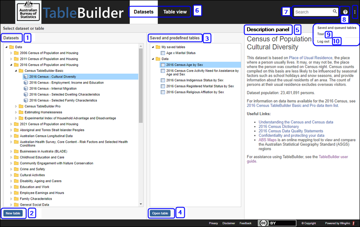Image resolution: width=360 pixels, height=227 pixels.
Task: Click folder icon of Census TableBuilder Pro
Action: (21, 106)
